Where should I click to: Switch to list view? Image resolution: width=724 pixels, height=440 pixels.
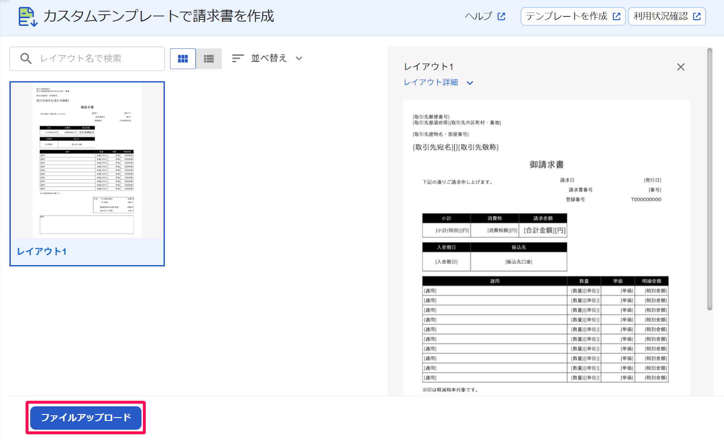click(x=209, y=58)
